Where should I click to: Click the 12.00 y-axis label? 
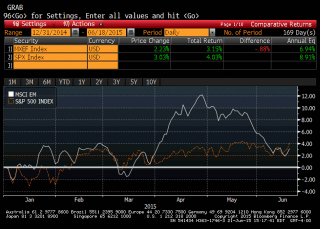pos(308,96)
